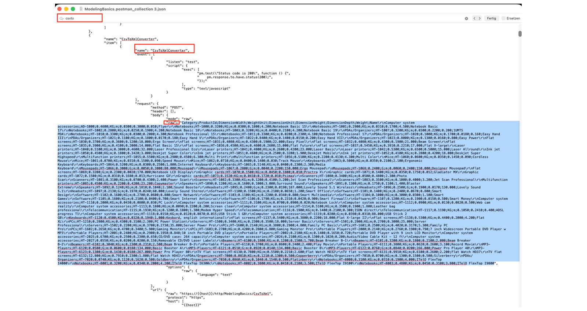Click the "method": "POST" line
The width and height of the screenshot is (587, 311).
click(167, 107)
